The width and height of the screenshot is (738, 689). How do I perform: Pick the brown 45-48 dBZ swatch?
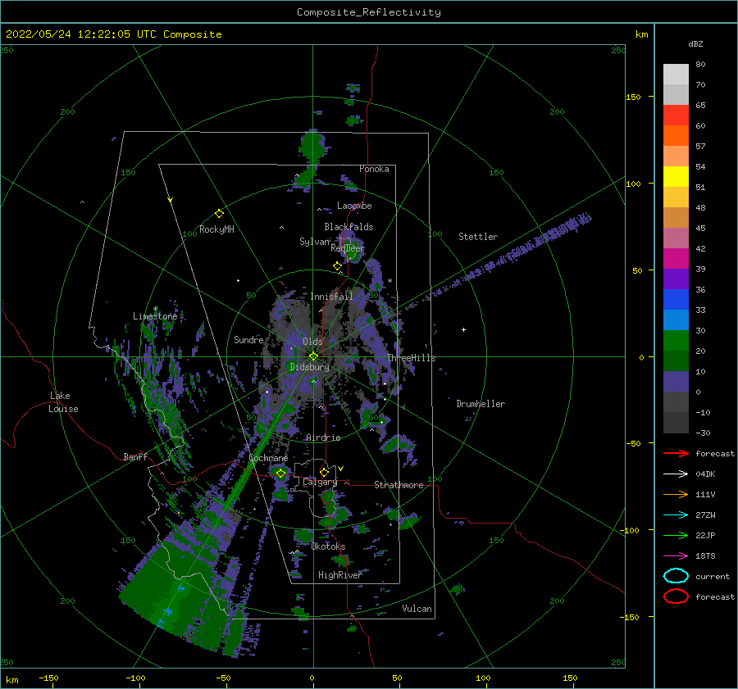pyautogui.click(x=676, y=217)
